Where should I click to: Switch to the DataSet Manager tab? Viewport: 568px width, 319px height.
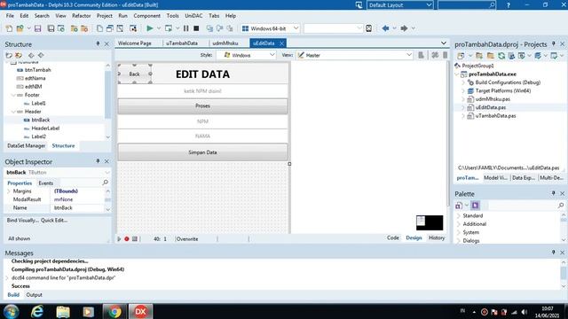point(26,145)
